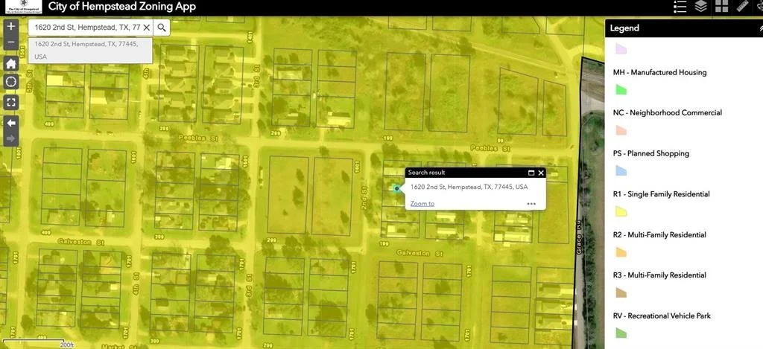Close the Search result popup
Screen dimensions: 763x349
[541, 173]
